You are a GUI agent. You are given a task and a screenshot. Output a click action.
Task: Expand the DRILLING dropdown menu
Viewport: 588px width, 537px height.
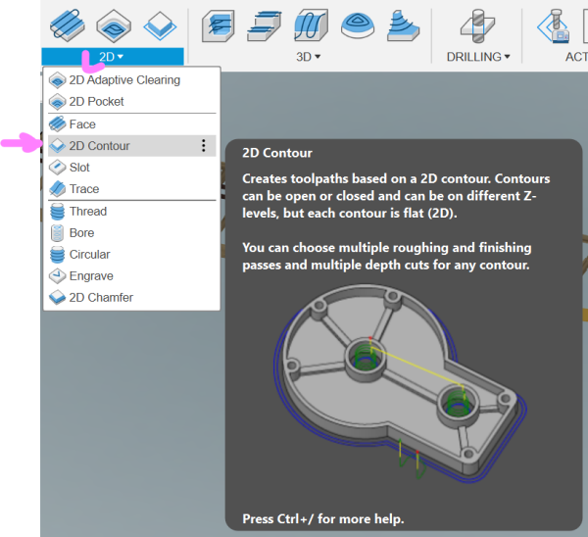(x=478, y=57)
